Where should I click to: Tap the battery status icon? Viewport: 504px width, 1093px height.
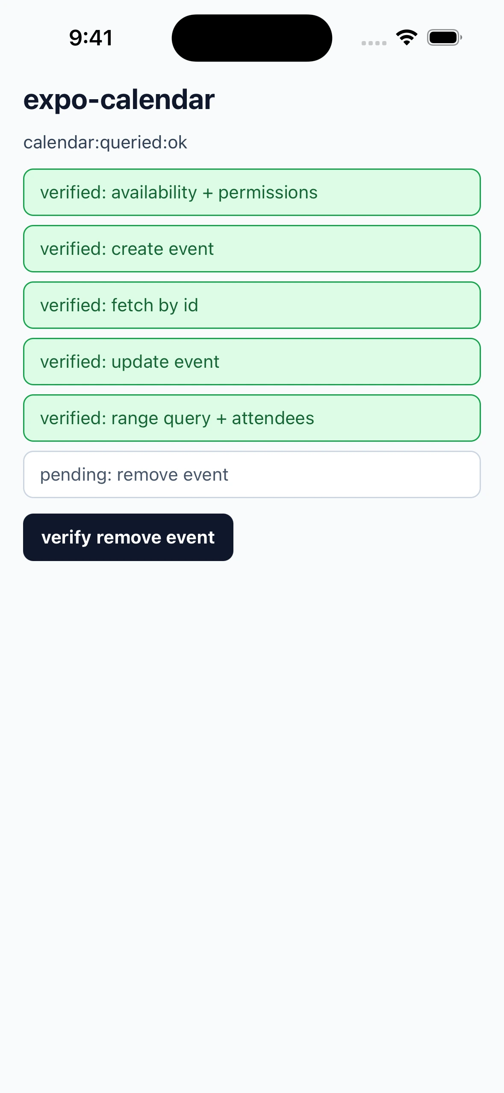(445, 38)
